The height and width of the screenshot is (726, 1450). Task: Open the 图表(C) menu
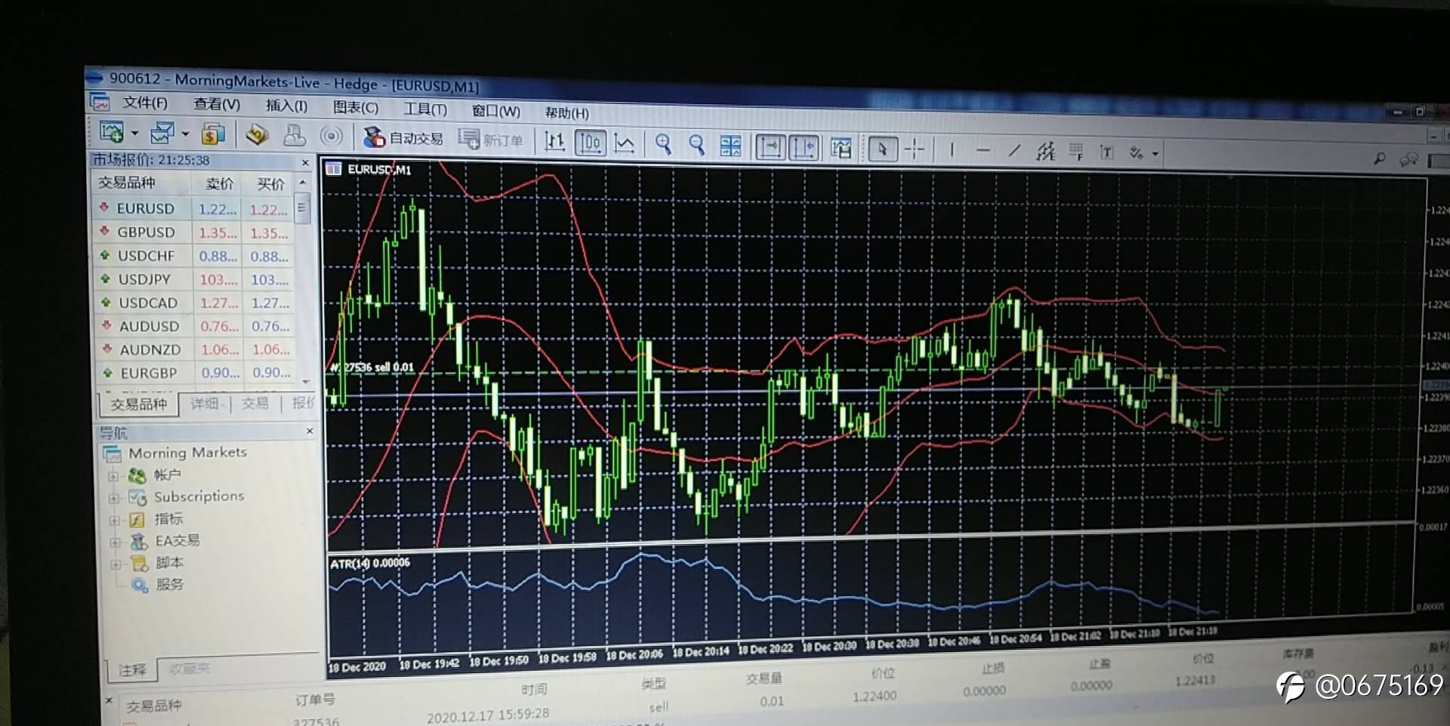tap(356, 107)
